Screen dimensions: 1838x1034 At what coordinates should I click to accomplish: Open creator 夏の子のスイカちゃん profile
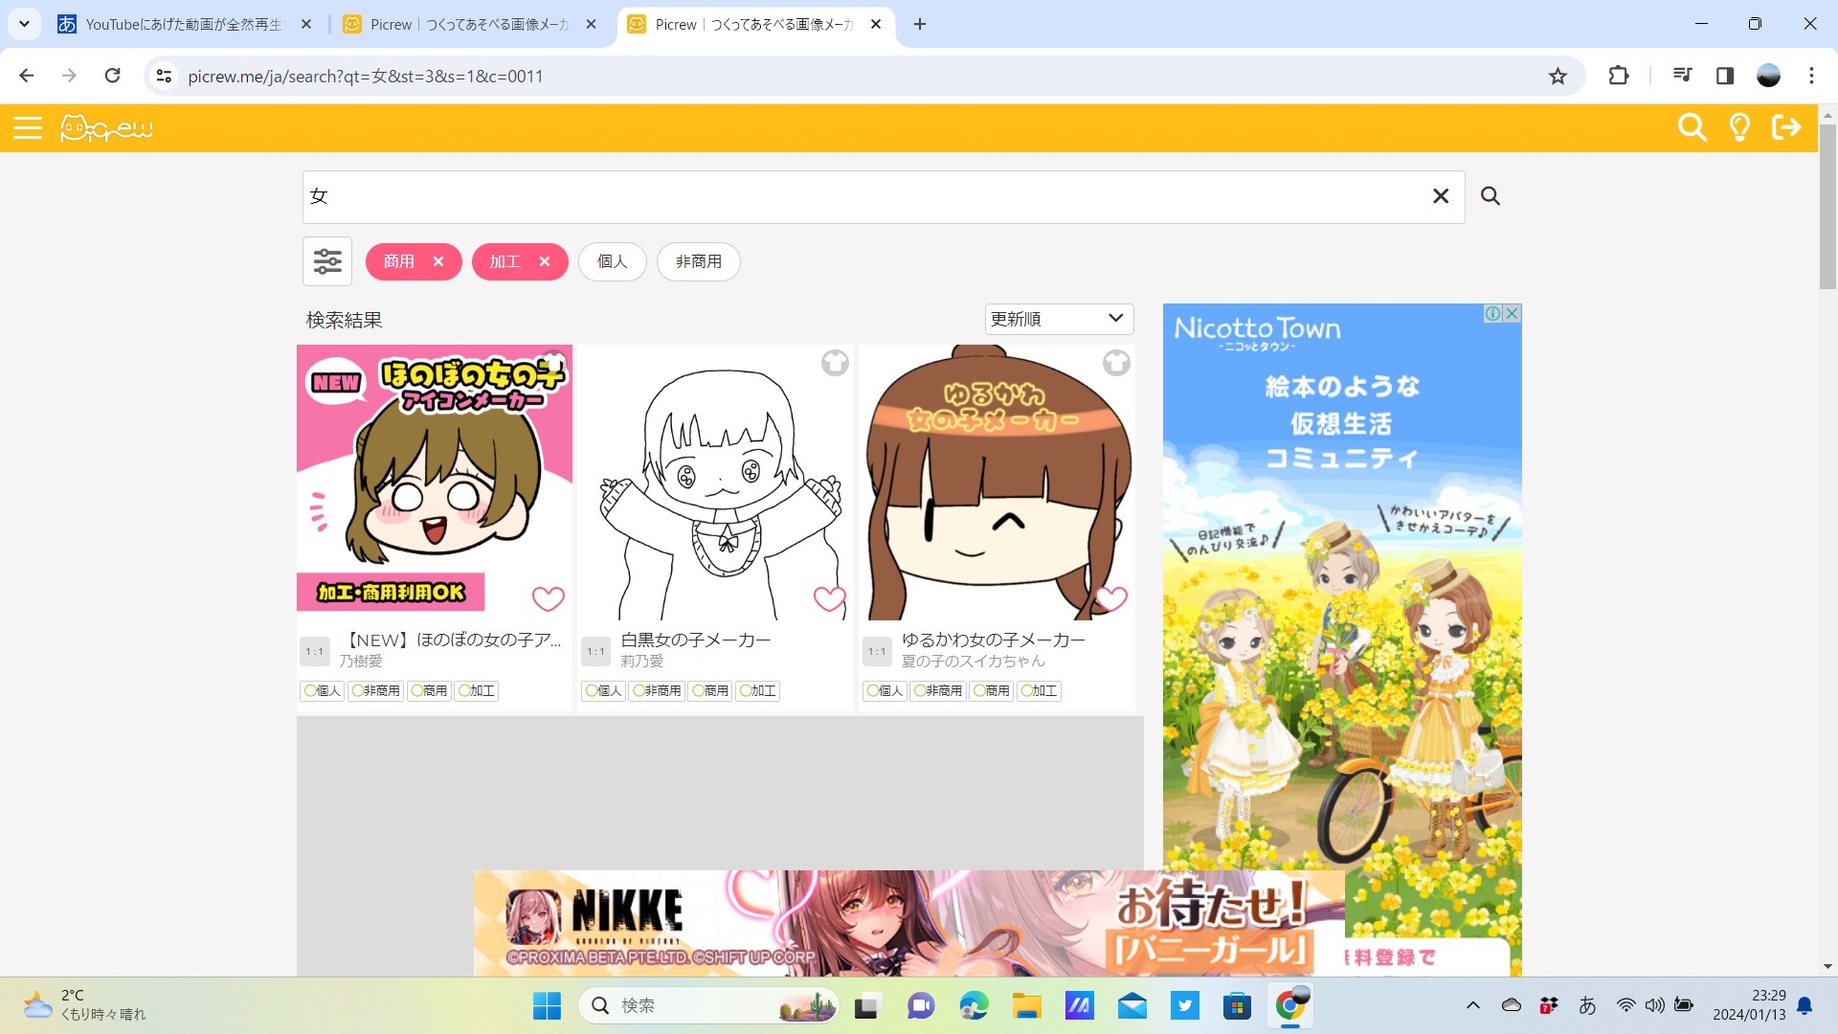pos(974,662)
